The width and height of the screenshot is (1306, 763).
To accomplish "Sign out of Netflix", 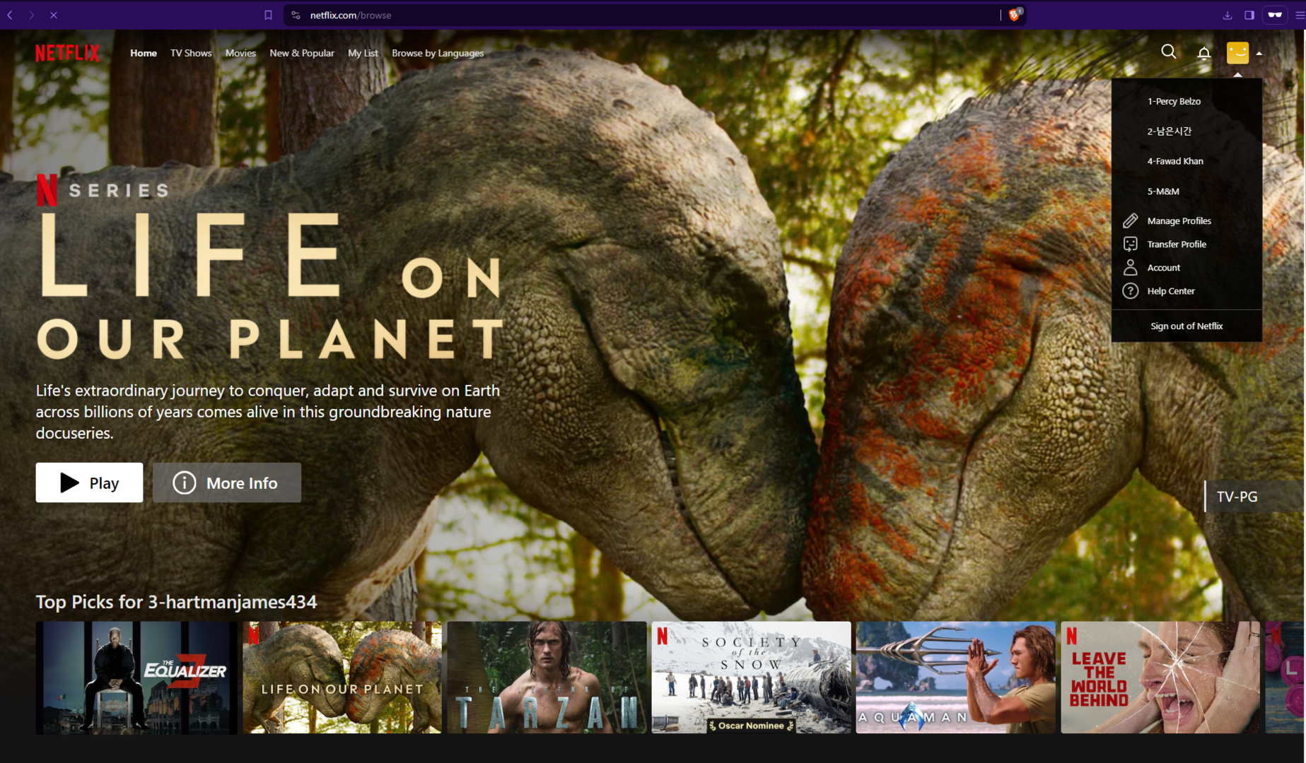I will 1186,326.
